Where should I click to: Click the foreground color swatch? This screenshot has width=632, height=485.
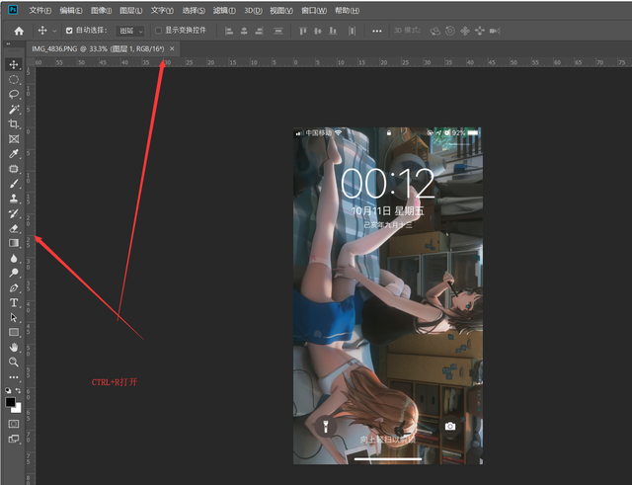[x=11, y=402]
